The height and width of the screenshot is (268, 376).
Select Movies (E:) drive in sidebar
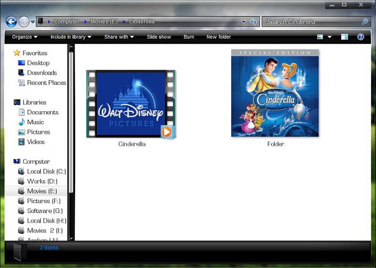tap(36, 191)
